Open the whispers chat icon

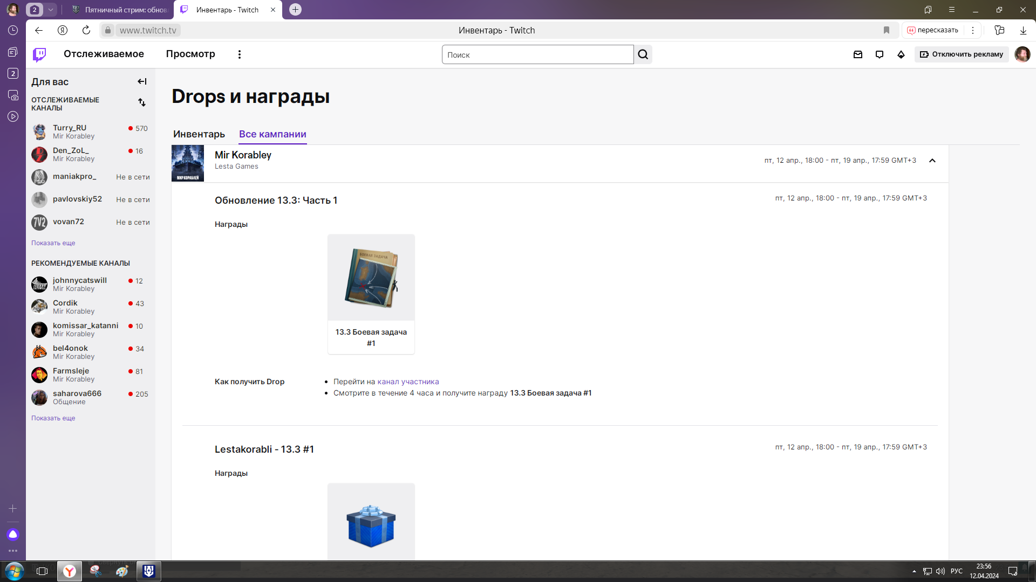(880, 54)
